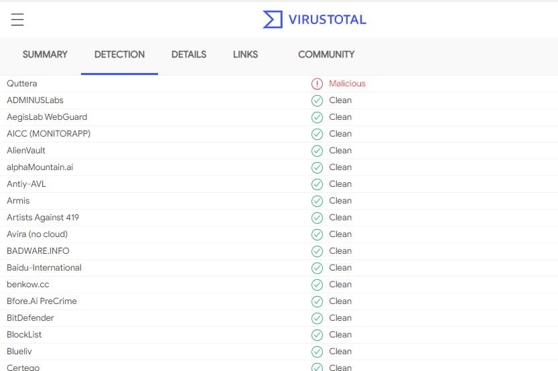Click the green check icon for benkow.cc
This screenshot has width=558, height=371.
317,285
